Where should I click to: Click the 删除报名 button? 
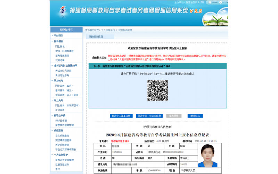coord(195,116)
